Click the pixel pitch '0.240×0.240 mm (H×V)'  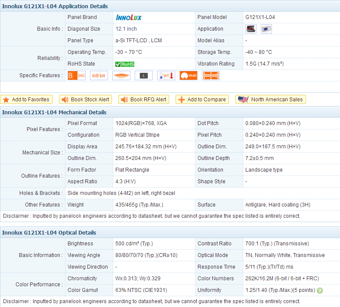click(x=273, y=135)
